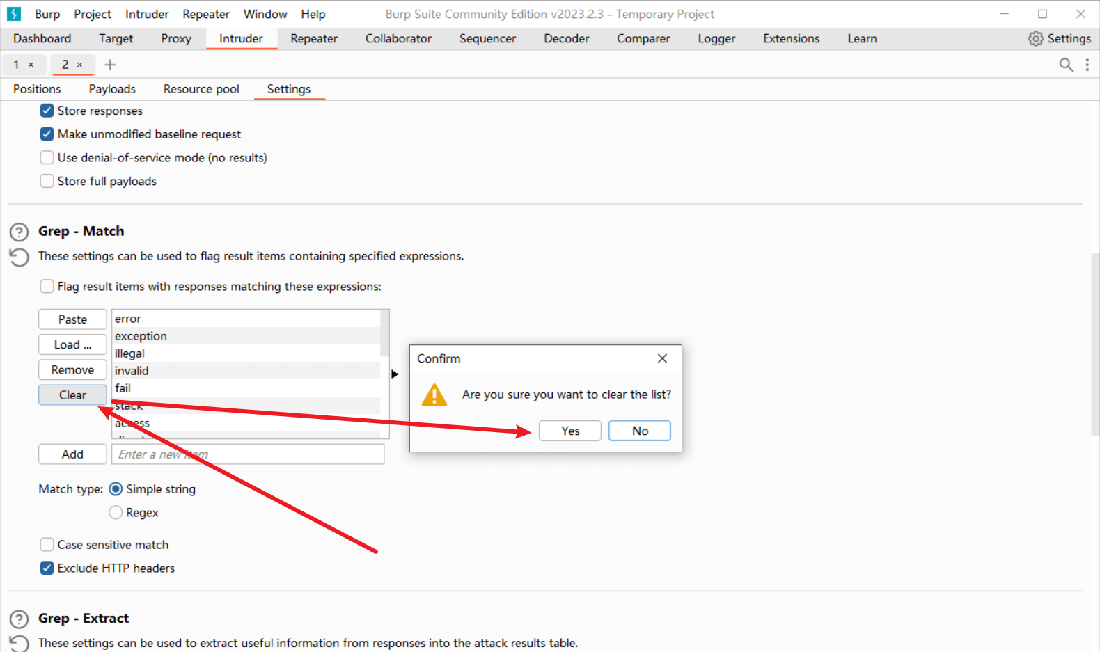This screenshot has width=1100, height=652.
Task: Click Paste button for grep list
Action: (x=72, y=319)
